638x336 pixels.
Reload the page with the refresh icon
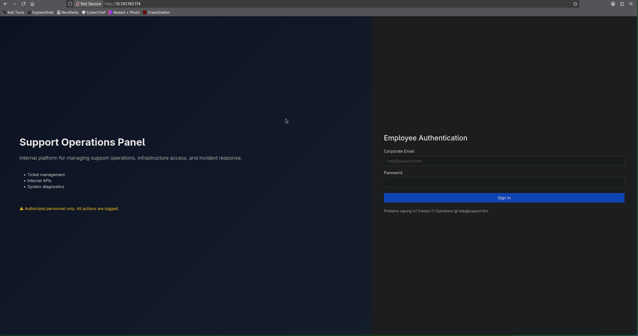click(x=23, y=4)
